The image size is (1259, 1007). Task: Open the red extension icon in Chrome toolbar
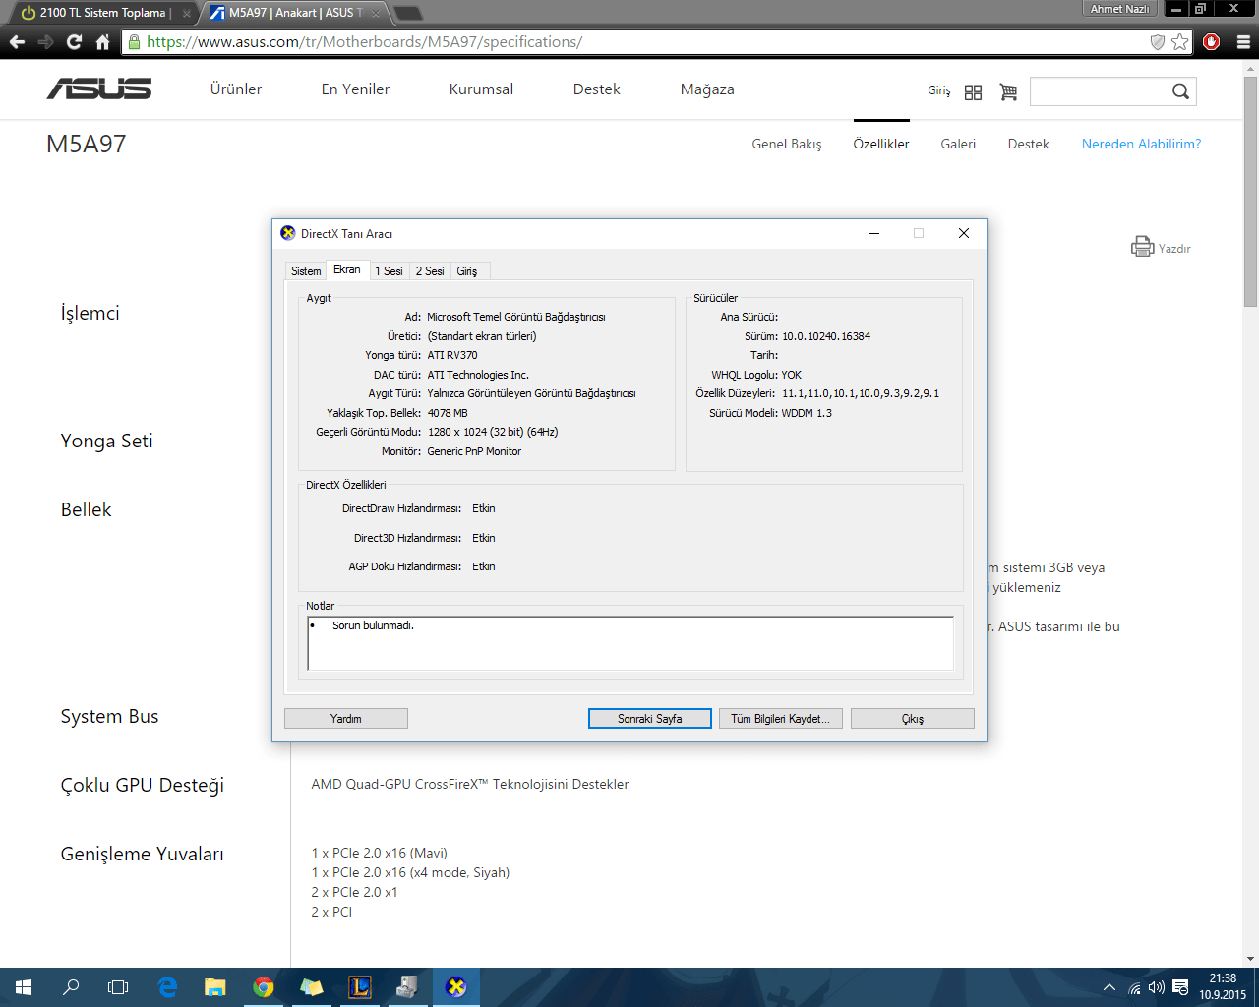(x=1212, y=42)
